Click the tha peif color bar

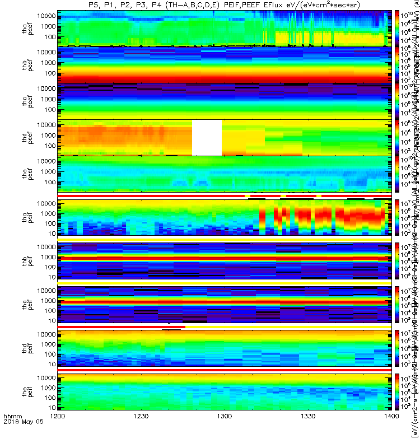click(x=397, y=217)
